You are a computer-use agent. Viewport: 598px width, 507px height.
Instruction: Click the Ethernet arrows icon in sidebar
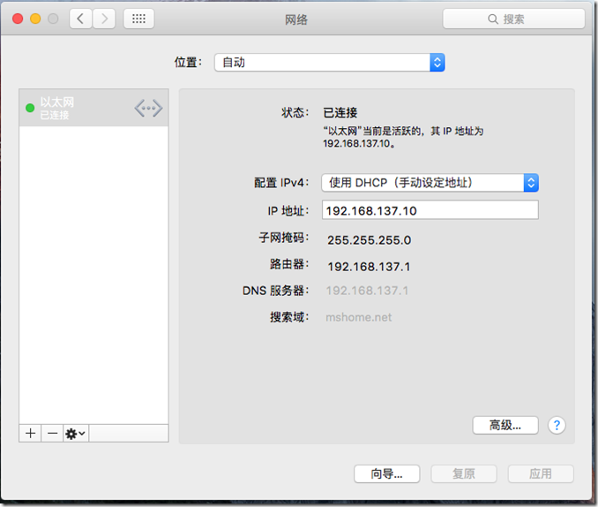[x=148, y=109]
